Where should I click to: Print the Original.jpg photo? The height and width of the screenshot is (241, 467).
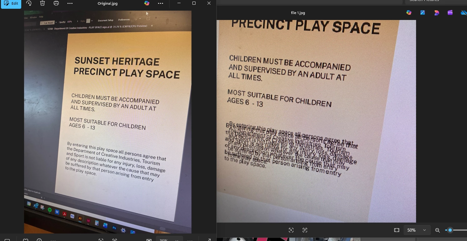[56, 3]
